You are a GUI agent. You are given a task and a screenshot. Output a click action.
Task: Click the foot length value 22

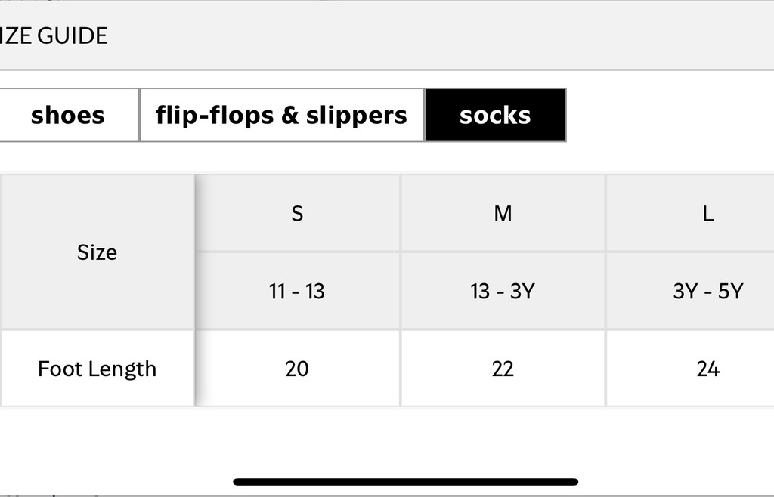pyautogui.click(x=503, y=369)
